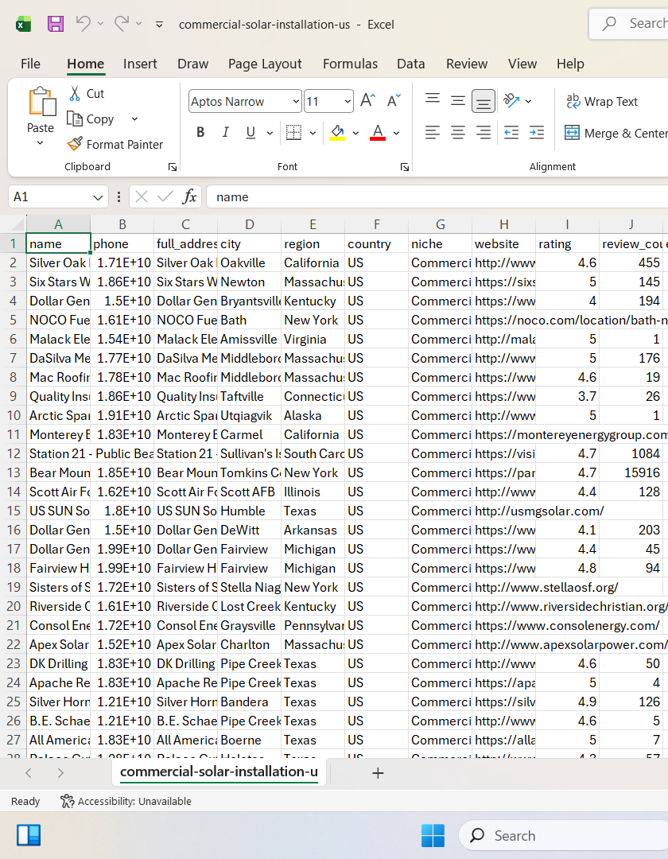Switch to the Review tab

pos(467,64)
